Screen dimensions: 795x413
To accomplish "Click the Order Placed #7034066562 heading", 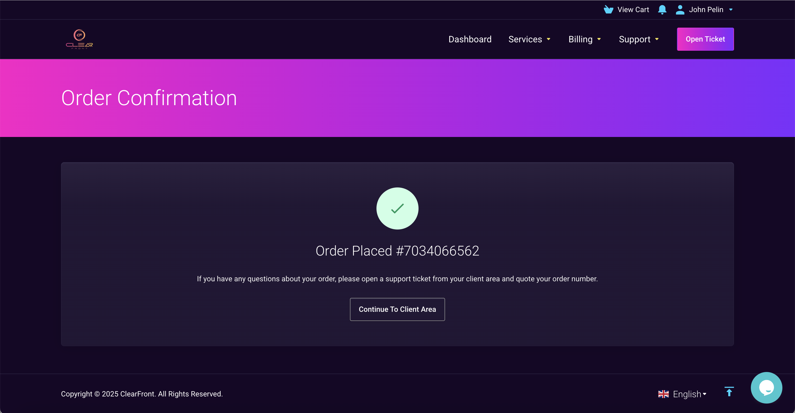I will tap(397, 251).
